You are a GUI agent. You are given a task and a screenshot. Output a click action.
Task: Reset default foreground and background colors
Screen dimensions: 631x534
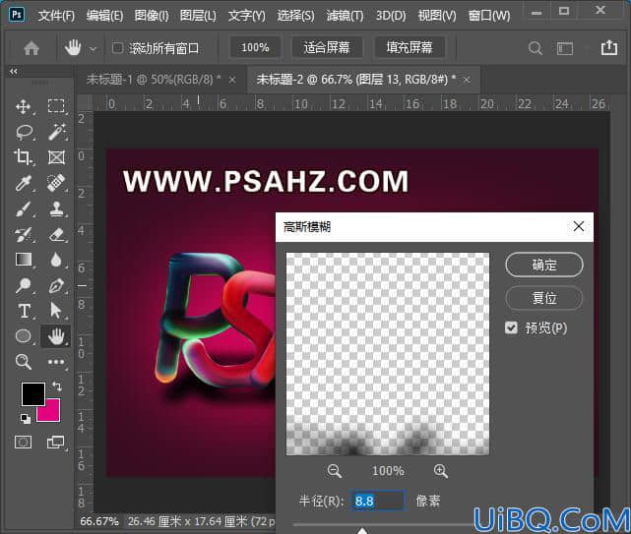25,419
